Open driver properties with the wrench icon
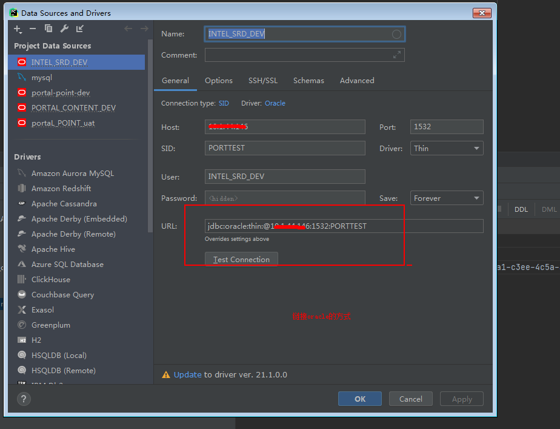 coord(64,29)
